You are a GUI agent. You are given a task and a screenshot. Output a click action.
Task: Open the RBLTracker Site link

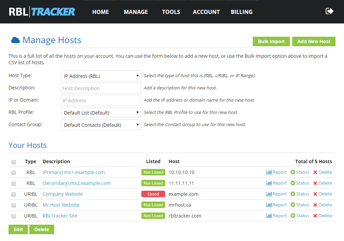point(60,216)
